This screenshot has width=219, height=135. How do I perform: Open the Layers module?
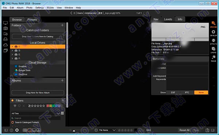click(213, 50)
